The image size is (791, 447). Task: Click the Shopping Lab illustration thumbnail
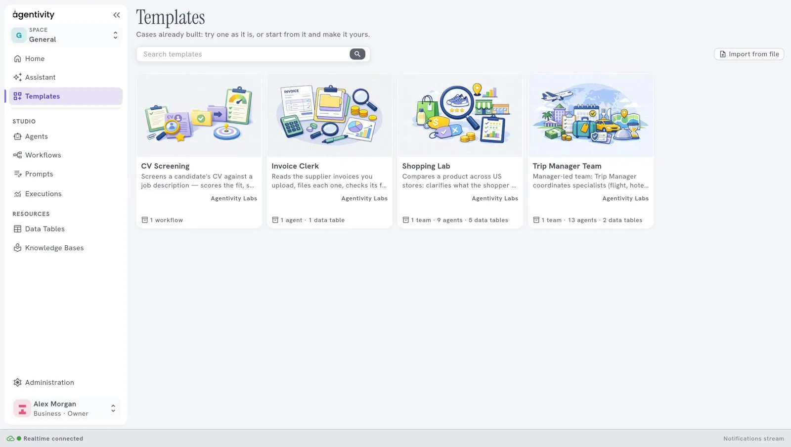pos(460,115)
